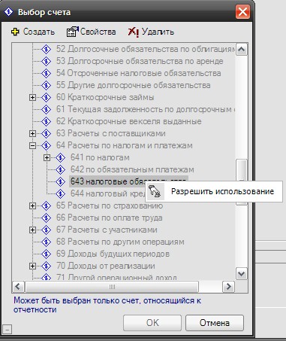Image resolution: width=286 pixels, height=341 pixels.
Task: Select 55 Другие долгосрочные обязательства
Action: pyautogui.click(x=133, y=85)
